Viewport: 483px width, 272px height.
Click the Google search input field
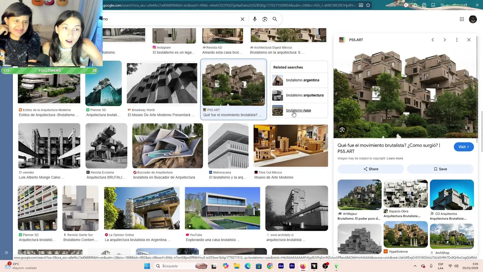(170, 19)
